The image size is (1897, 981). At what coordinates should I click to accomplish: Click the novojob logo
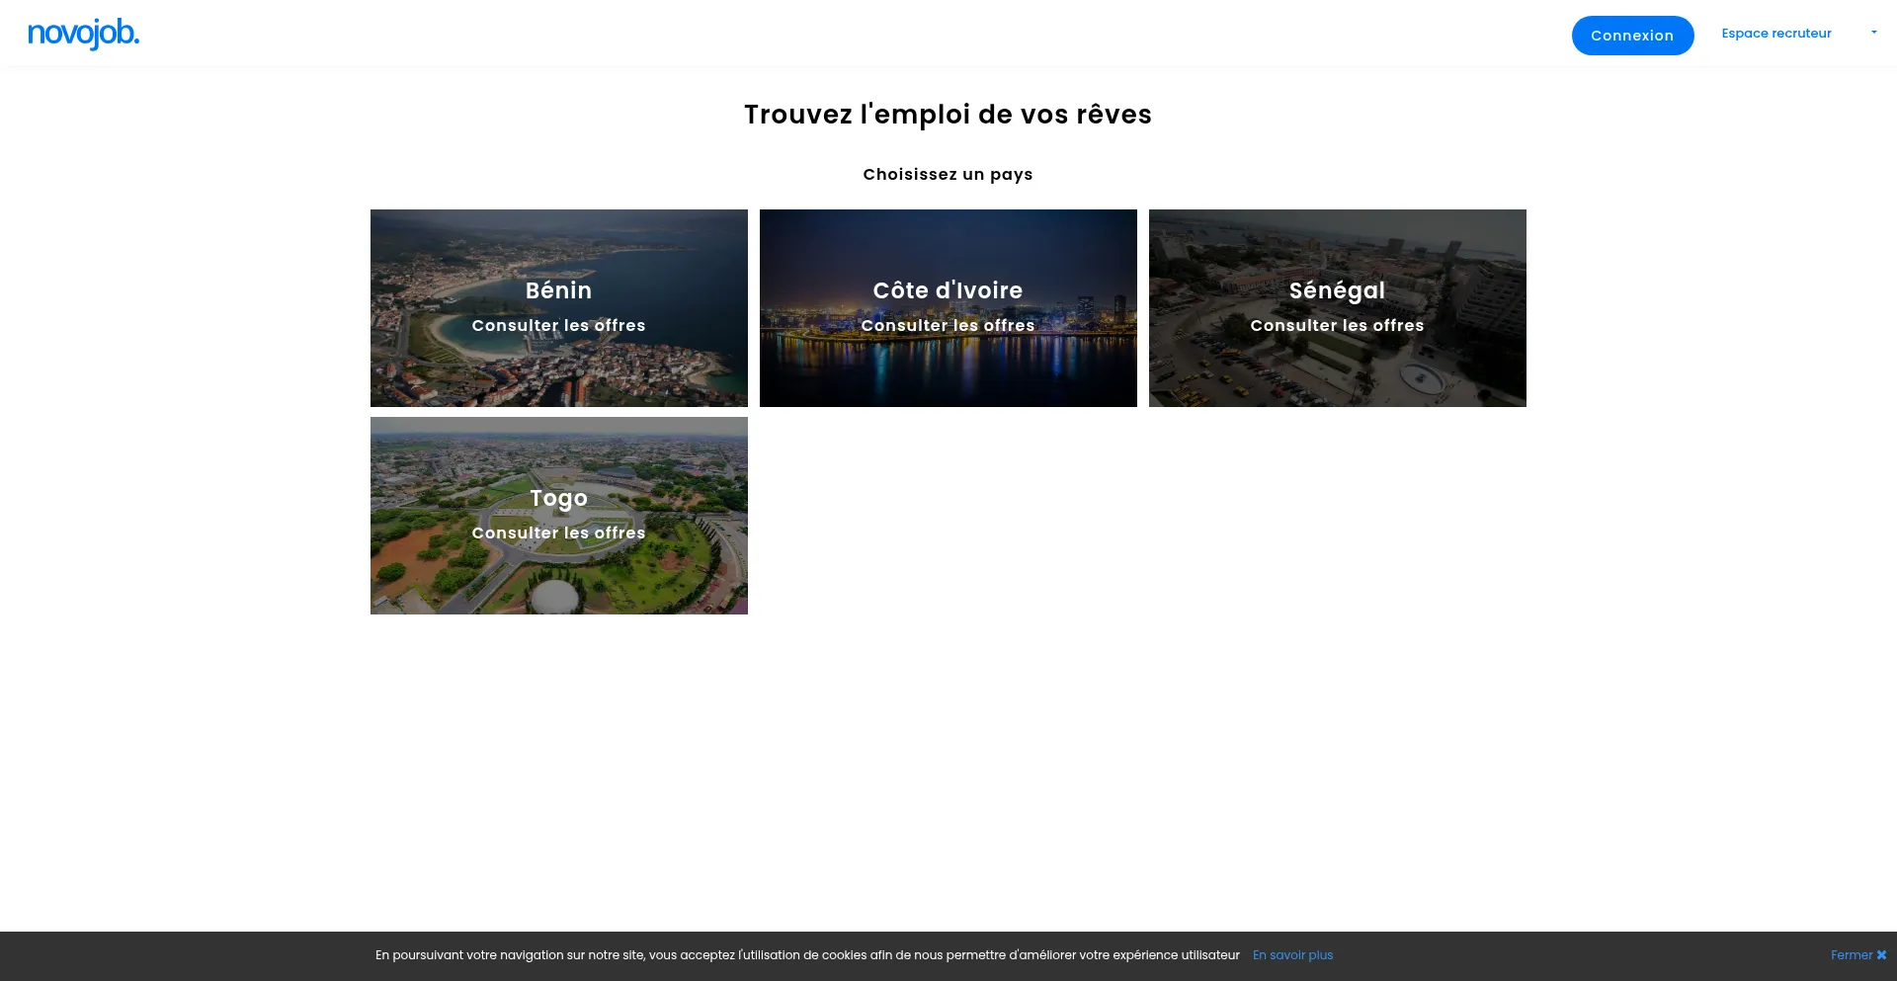(83, 34)
